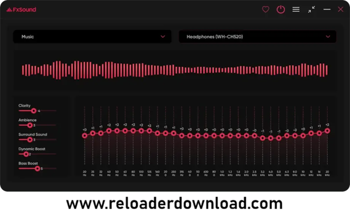This screenshot has width=350, height=212.
Task: Select the 40 Hz equalizer band handle
Action: click(x=109, y=131)
